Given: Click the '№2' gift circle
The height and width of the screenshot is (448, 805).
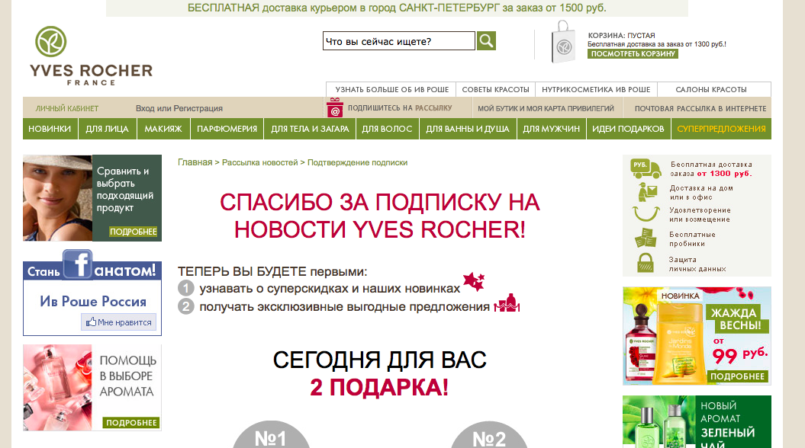Looking at the screenshot, I should pos(489,435).
